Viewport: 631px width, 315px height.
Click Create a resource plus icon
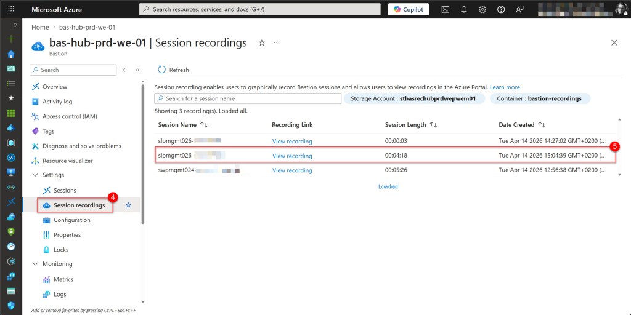10,39
